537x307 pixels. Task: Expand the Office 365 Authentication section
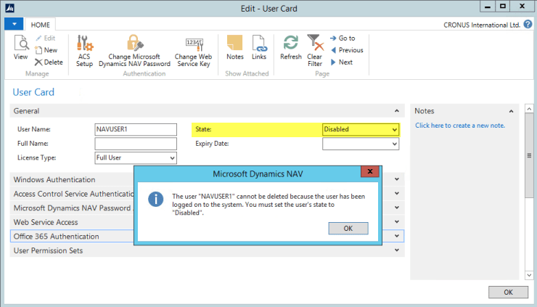397,236
